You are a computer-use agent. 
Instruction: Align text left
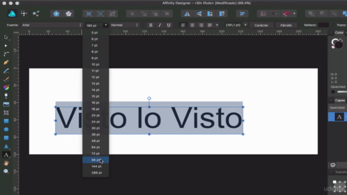pos(183,25)
